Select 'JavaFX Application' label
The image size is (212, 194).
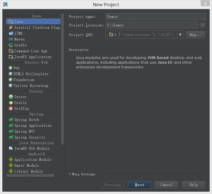coord(33,57)
